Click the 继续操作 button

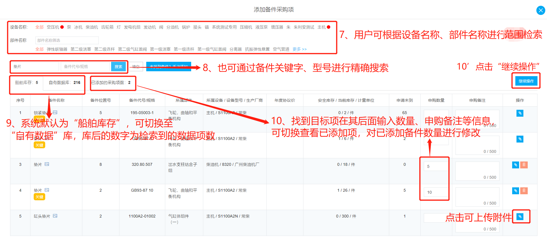[526, 81]
